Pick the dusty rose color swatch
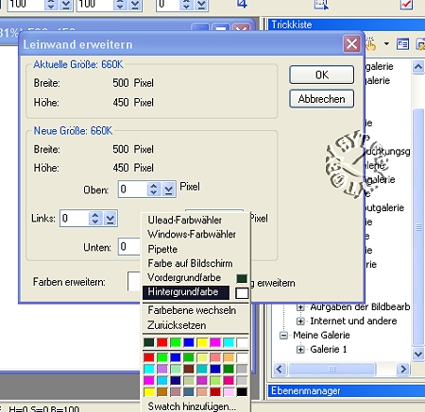 (x=176, y=392)
